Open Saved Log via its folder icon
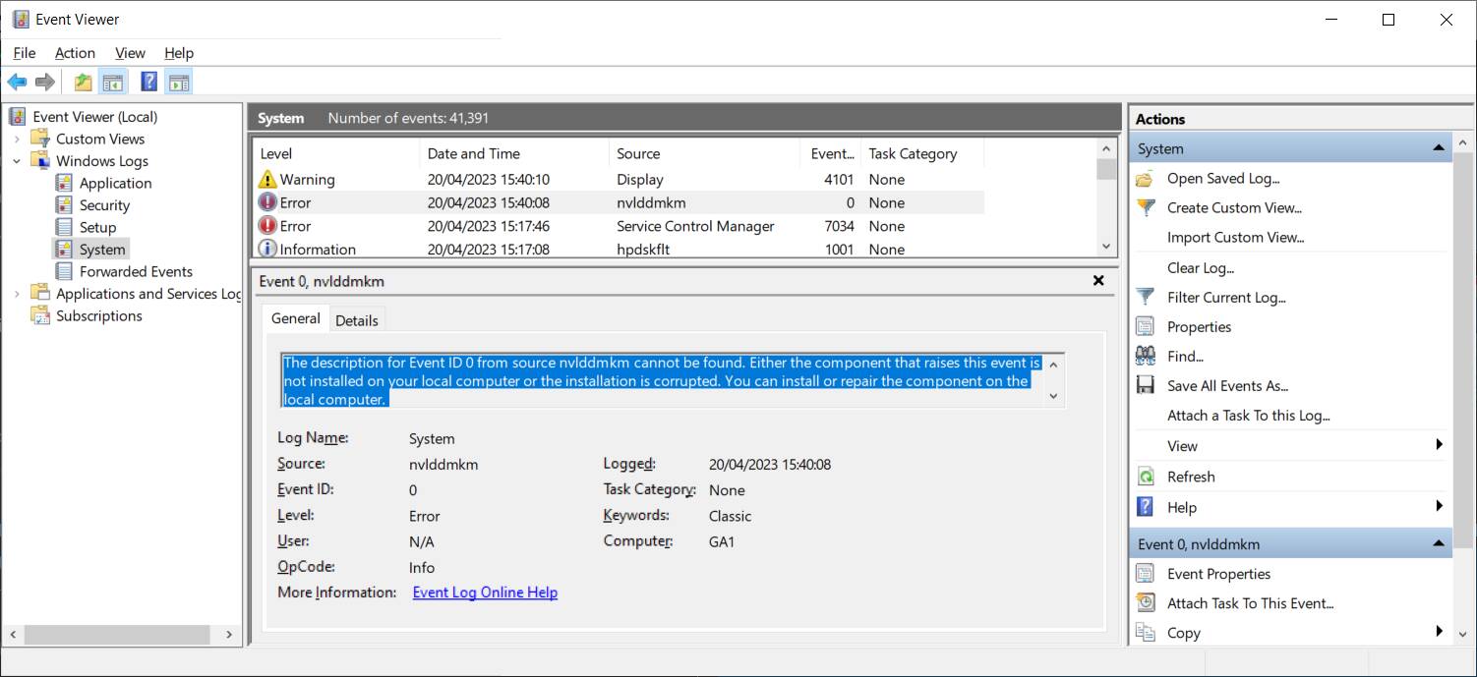The image size is (1477, 677). click(1147, 178)
